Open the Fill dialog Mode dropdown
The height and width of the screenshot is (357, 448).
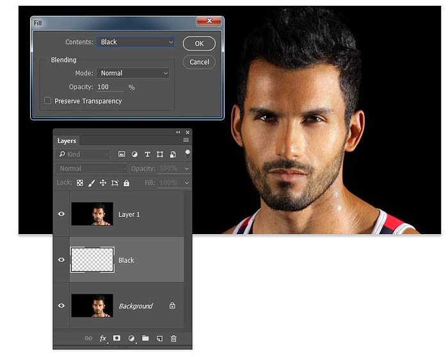coord(133,73)
